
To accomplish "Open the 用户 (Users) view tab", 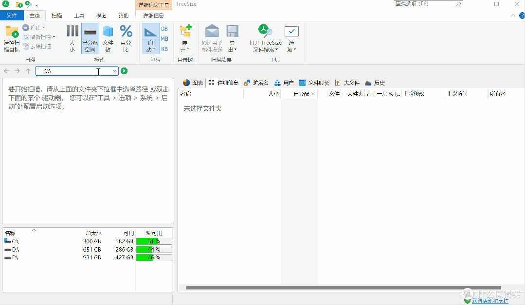I will [x=284, y=83].
